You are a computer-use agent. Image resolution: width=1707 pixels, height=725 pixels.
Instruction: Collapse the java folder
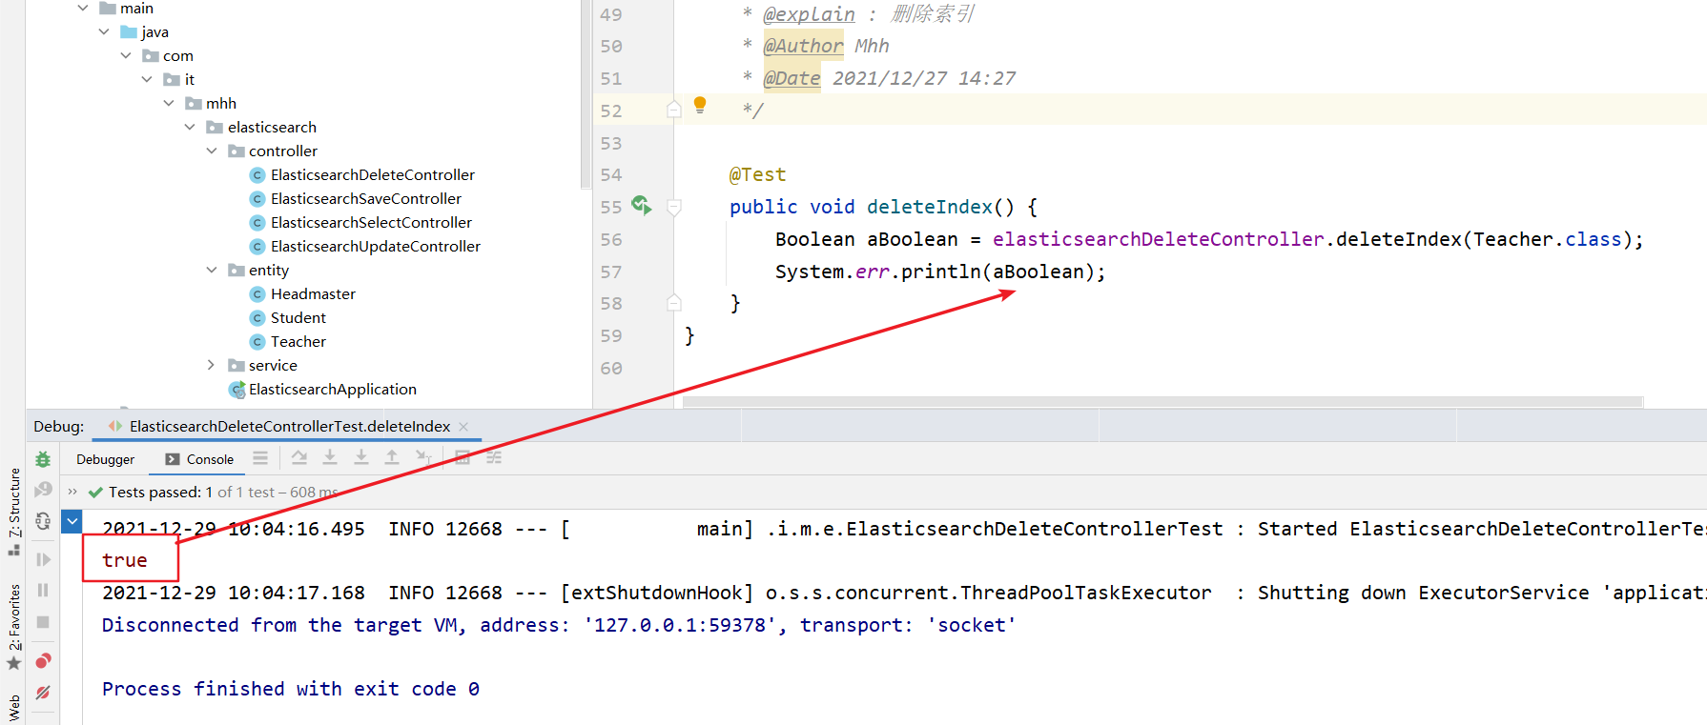click(104, 32)
